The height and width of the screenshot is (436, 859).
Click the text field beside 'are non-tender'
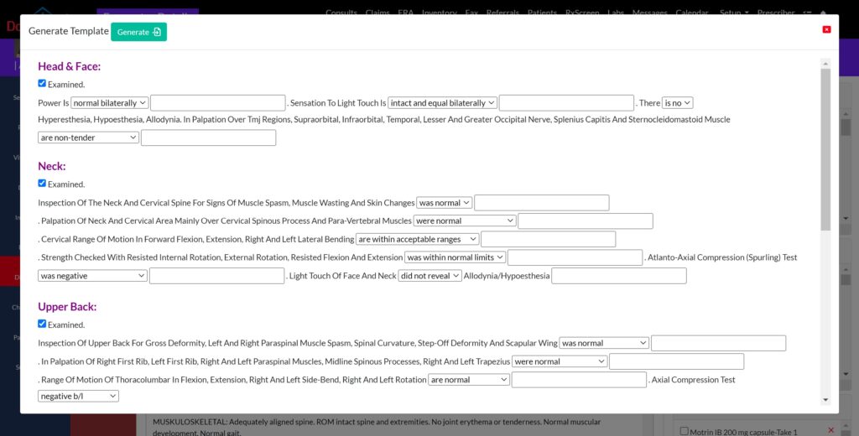(x=208, y=138)
